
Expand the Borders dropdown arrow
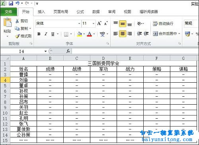pos(71,34)
